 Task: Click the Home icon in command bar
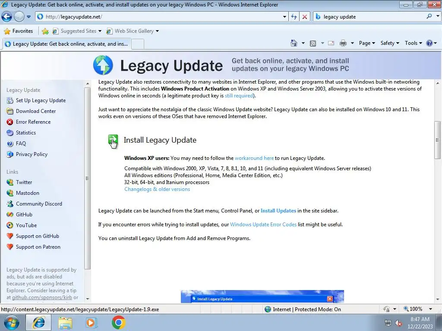coord(294,43)
